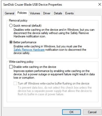Image resolution: width=102 pixels, height=116 pixels.
Task: Click the SanDisk Cruzer Blade title bar
Action: [x=33, y=5]
